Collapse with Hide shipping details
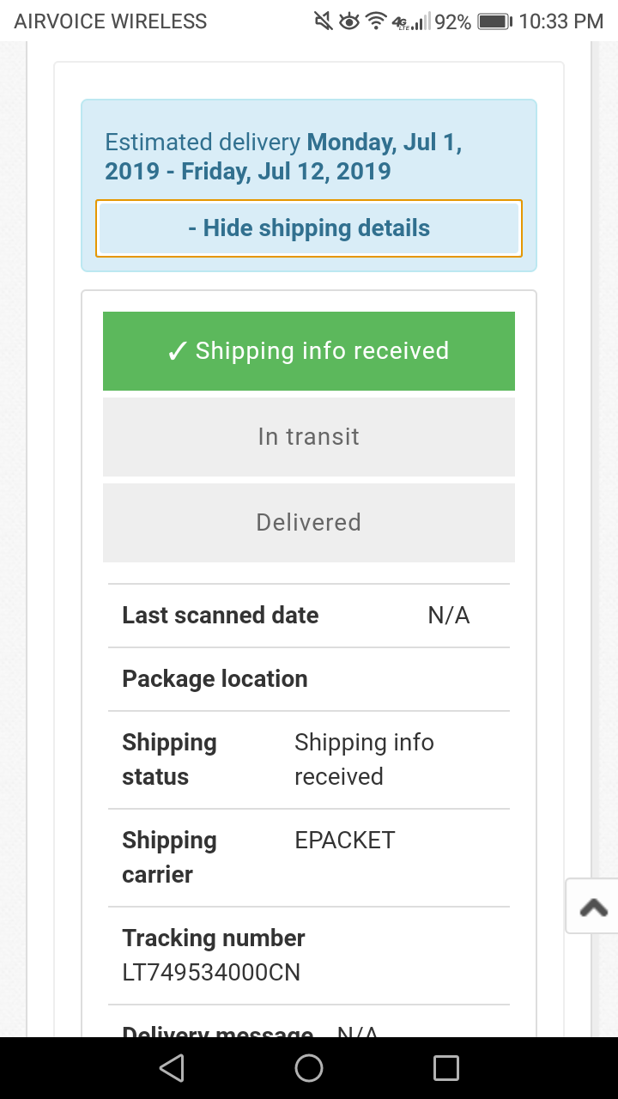This screenshot has width=618, height=1099. pos(309,228)
